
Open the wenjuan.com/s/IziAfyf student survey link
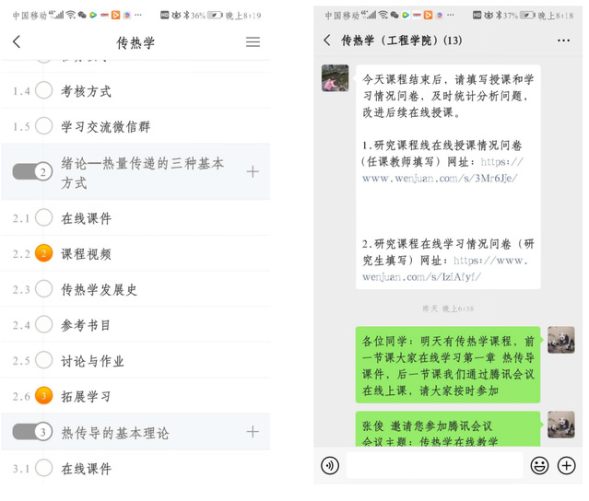tap(445, 269)
